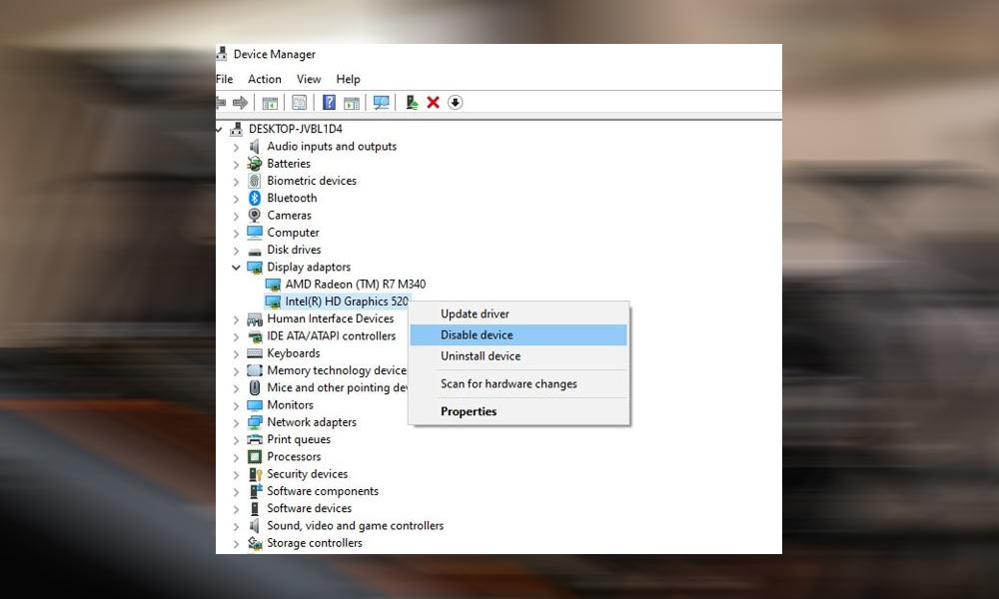Choose Scan for hardware changes in context menu
999x599 pixels.
point(518,383)
